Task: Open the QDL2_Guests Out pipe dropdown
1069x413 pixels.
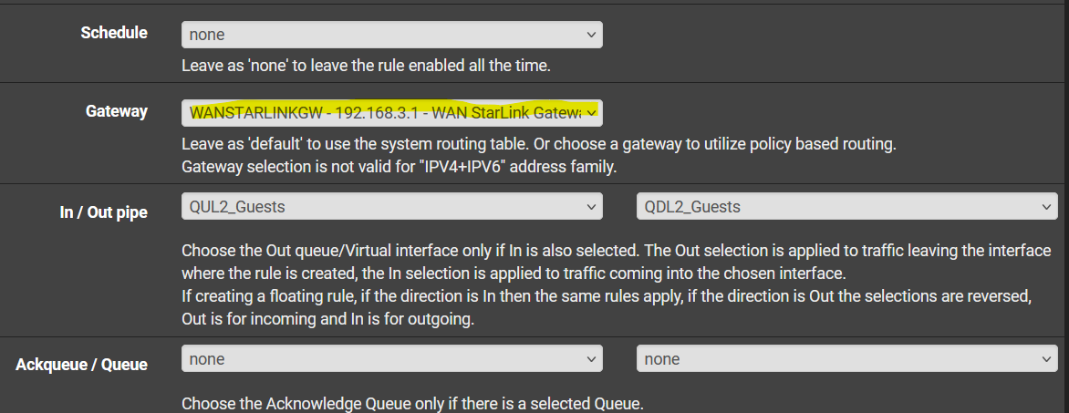Action: pos(846,206)
